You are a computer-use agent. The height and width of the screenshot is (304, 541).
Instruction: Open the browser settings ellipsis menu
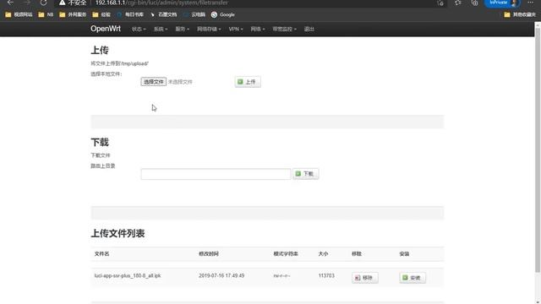pos(530,3)
